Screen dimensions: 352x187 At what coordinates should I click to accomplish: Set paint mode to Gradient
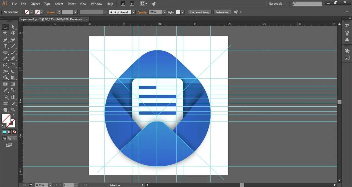pos(9,132)
